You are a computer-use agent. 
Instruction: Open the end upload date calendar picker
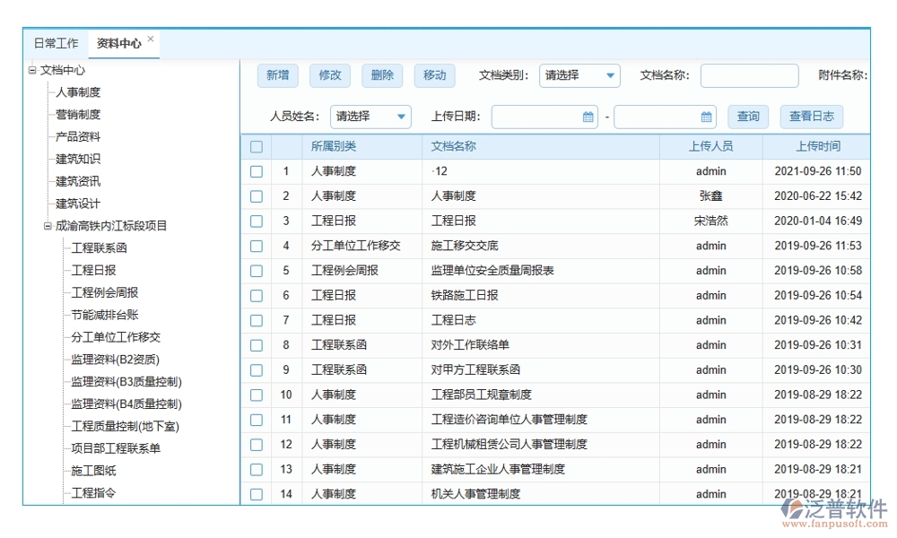pyautogui.click(x=705, y=117)
